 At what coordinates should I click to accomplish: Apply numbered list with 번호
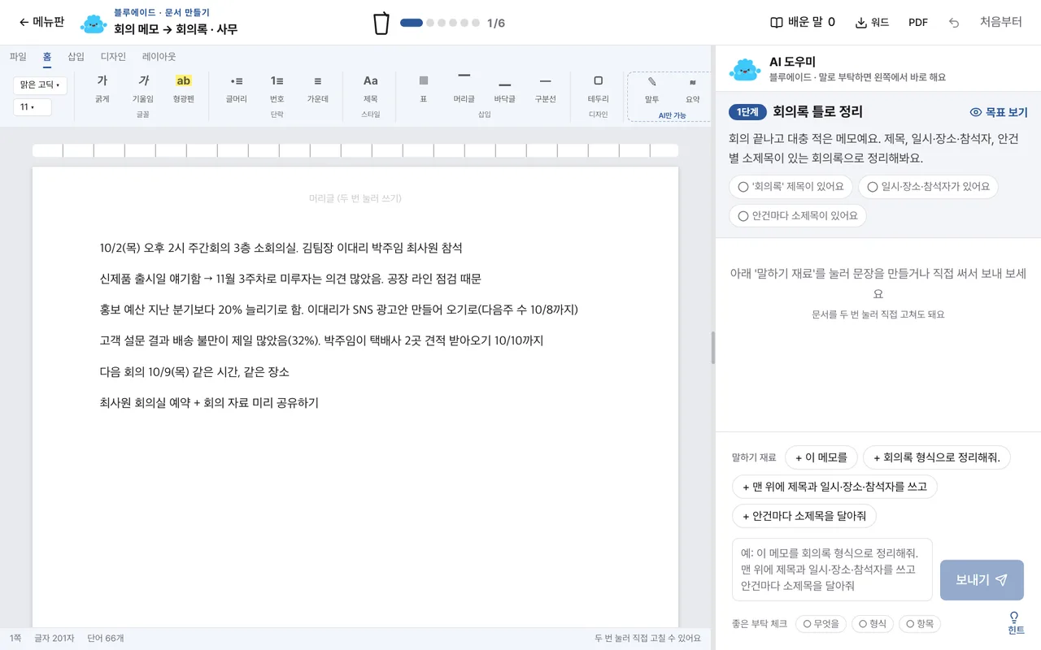click(277, 89)
